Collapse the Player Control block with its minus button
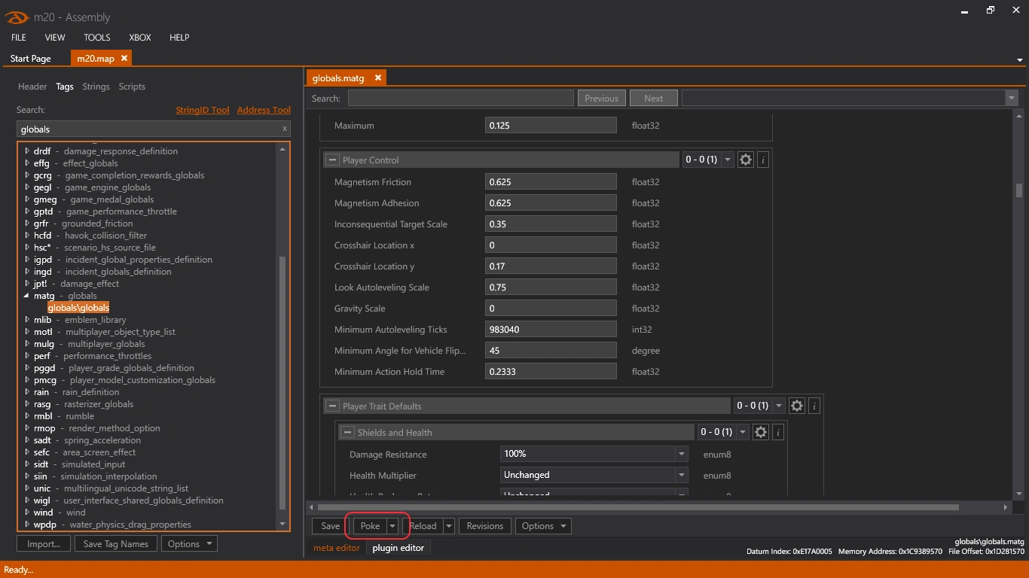The image size is (1029, 578). click(332, 160)
